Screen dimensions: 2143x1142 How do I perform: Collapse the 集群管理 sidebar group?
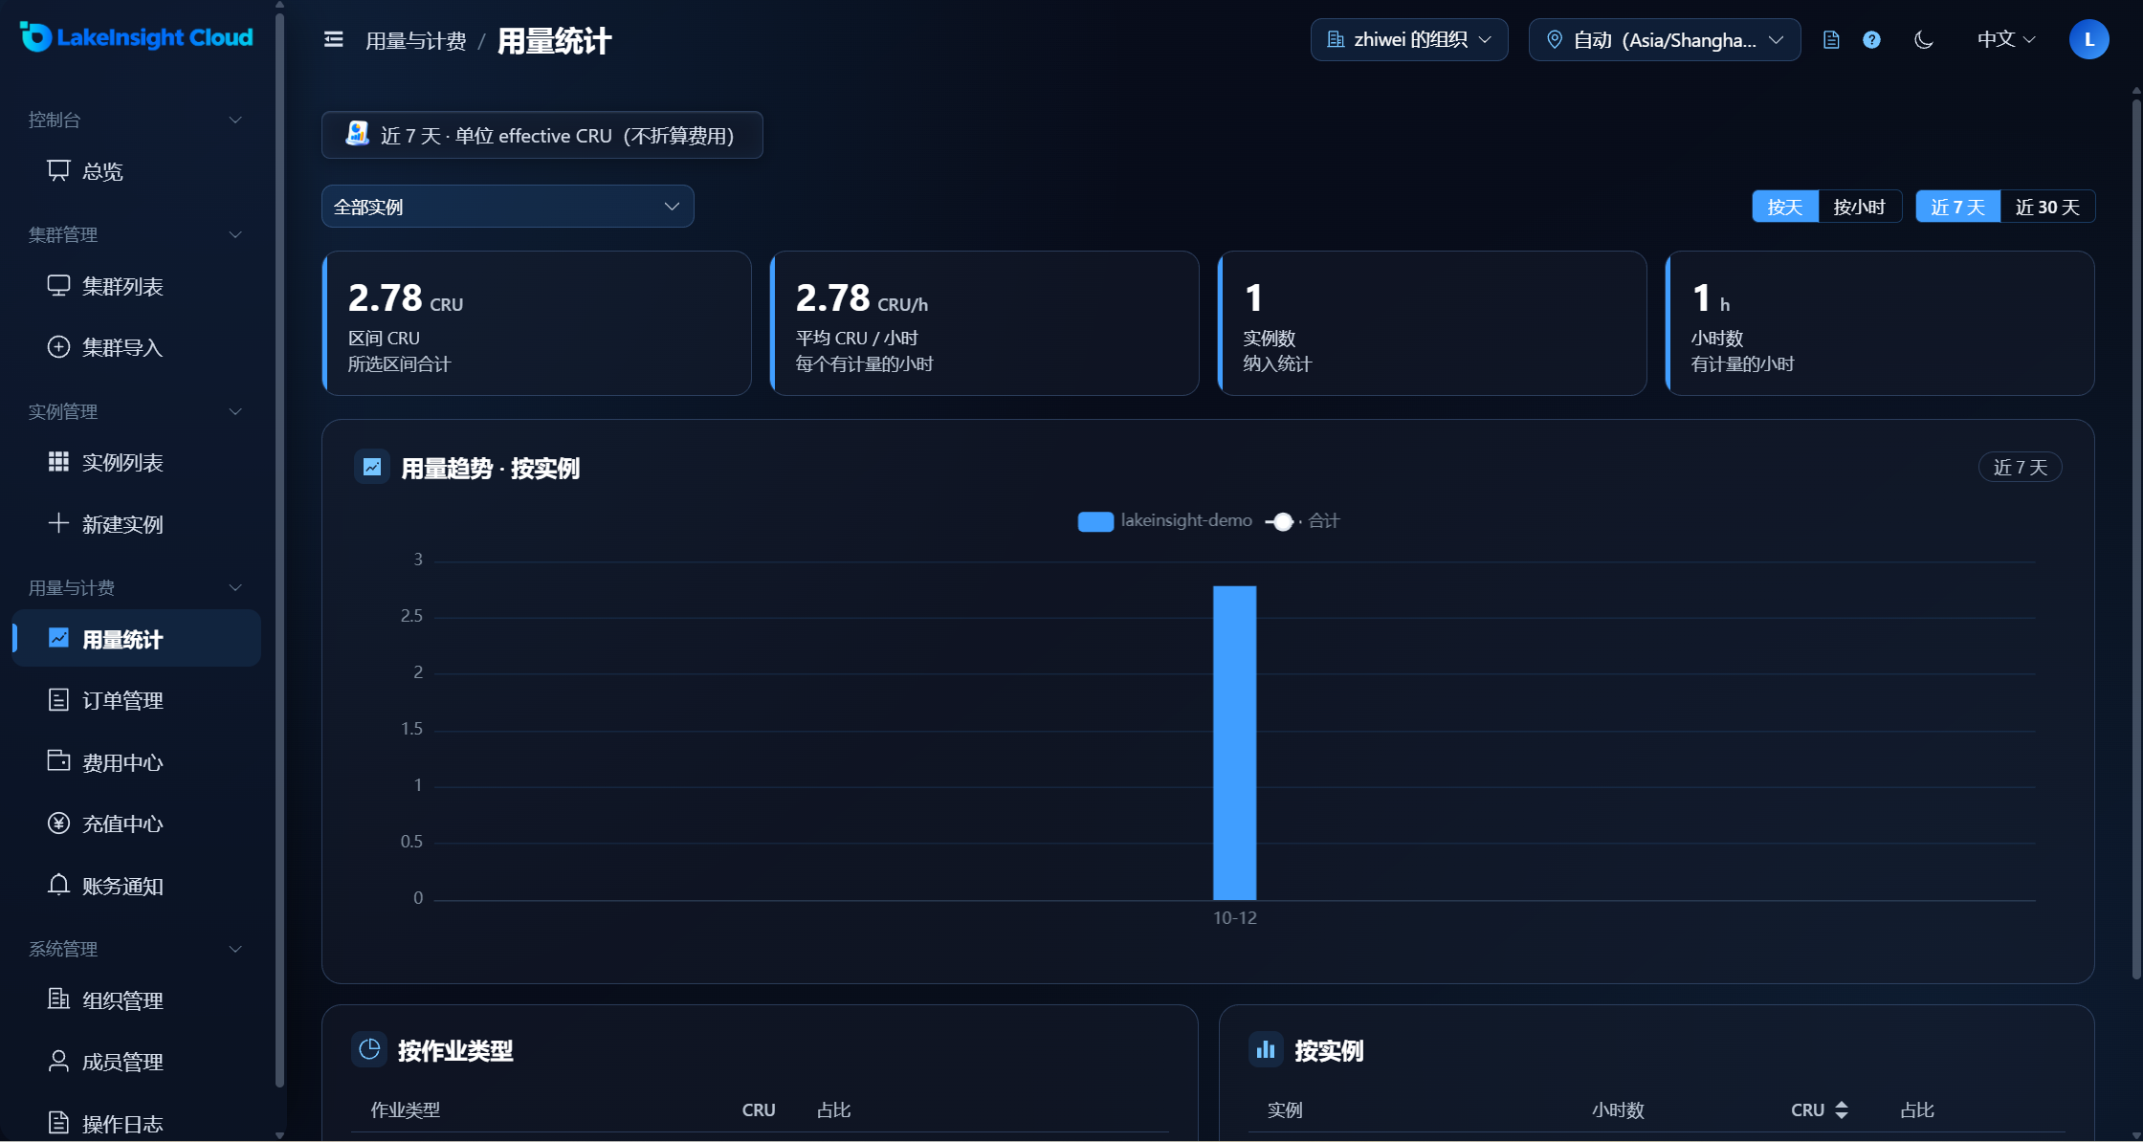pyautogui.click(x=136, y=234)
